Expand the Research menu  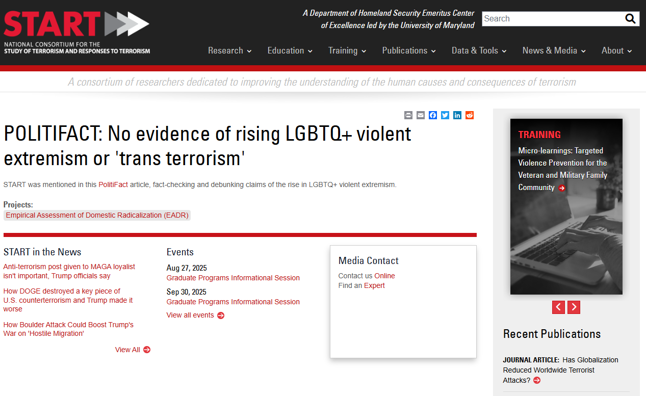coord(230,50)
